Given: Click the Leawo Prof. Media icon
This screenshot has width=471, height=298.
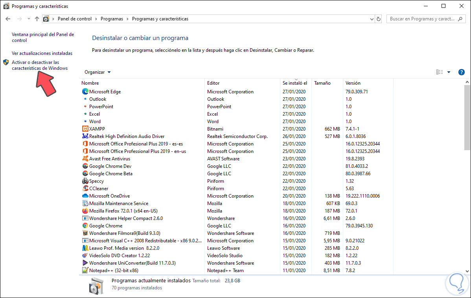Looking at the screenshot, I should pyautogui.click(x=85, y=248).
